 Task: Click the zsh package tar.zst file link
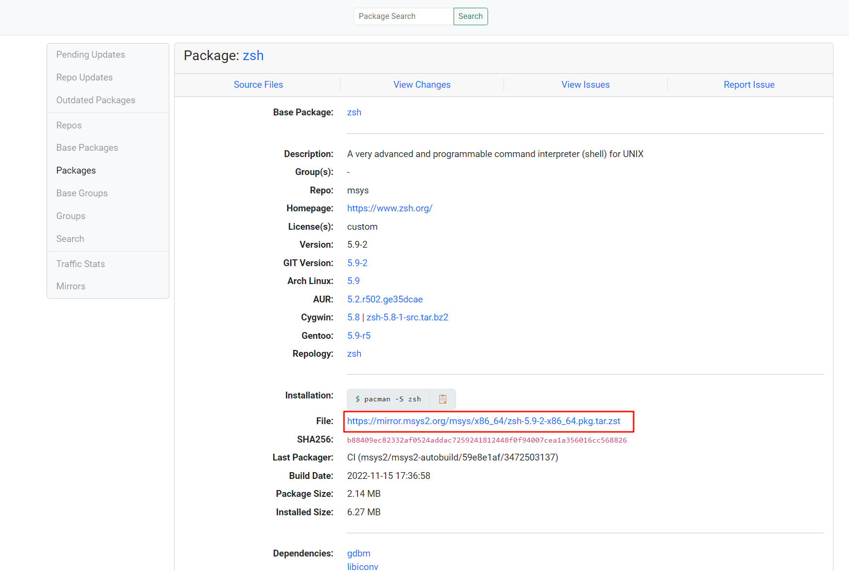tap(483, 421)
